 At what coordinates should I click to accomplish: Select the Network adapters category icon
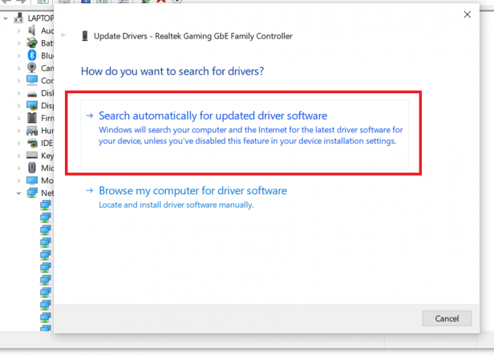coord(32,193)
